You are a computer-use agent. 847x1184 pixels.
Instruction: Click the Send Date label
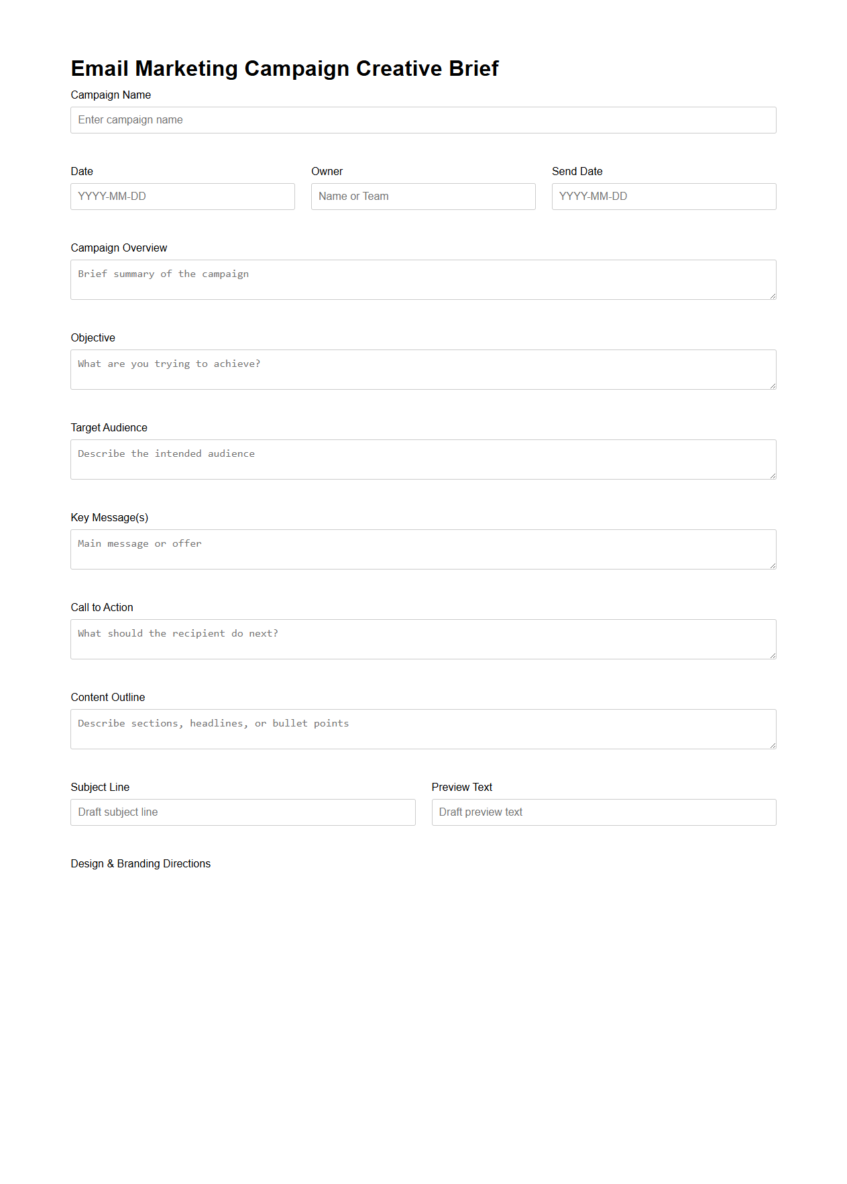point(577,171)
